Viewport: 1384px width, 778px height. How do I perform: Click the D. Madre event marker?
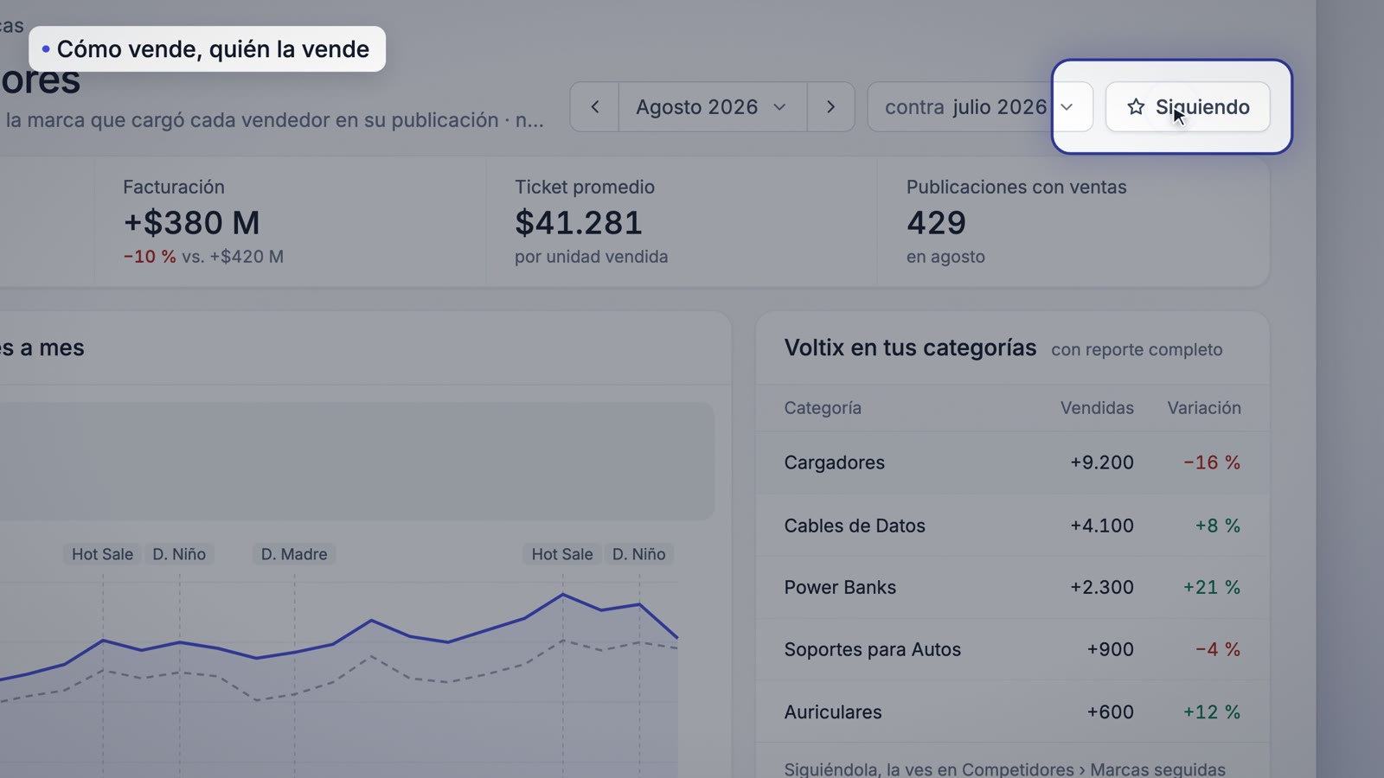(294, 554)
